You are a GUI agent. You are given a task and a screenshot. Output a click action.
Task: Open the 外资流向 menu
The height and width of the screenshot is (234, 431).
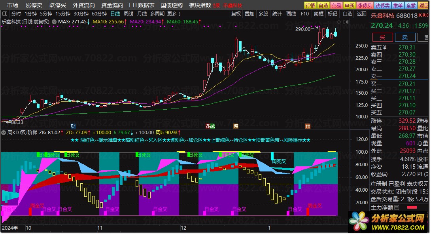(x=83, y=5)
